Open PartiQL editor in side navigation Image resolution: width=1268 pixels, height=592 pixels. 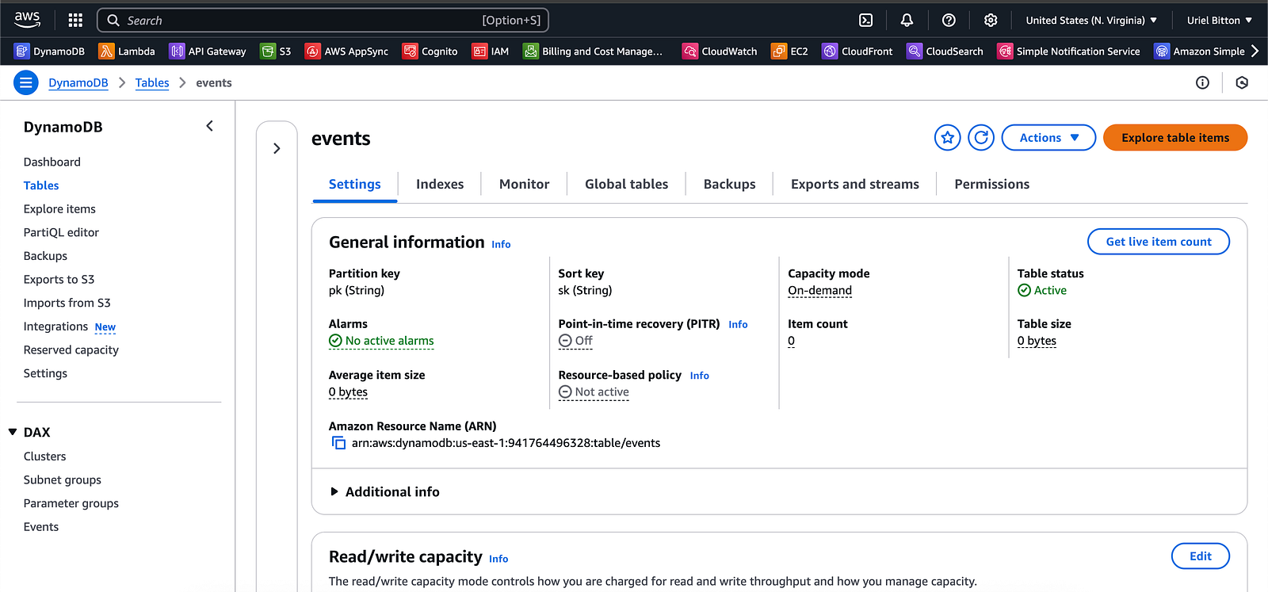point(61,232)
